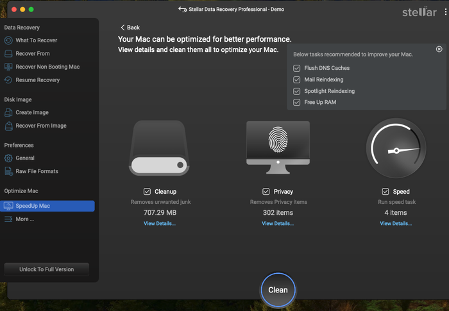The image size is (449, 311).
Task: Click the What To Recover icon
Action: pyautogui.click(x=8, y=40)
